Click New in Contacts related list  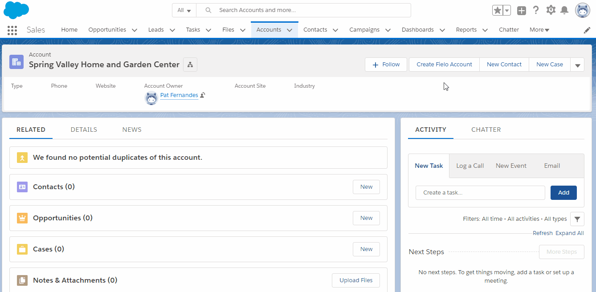tap(367, 187)
